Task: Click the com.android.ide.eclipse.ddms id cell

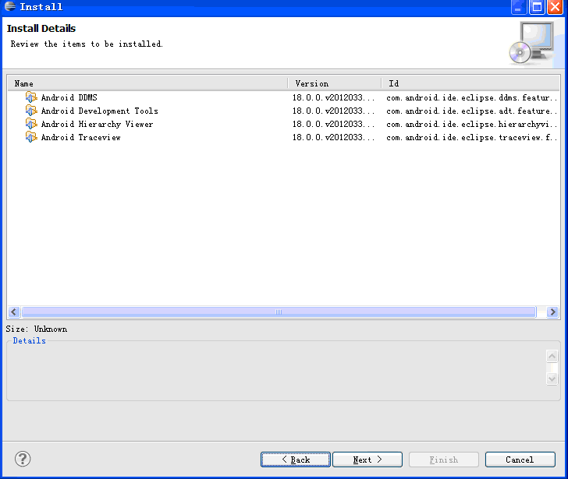Action: [471, 97]
